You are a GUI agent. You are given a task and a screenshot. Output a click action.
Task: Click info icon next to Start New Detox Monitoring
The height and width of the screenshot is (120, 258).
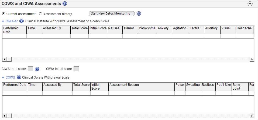point(139,13)
